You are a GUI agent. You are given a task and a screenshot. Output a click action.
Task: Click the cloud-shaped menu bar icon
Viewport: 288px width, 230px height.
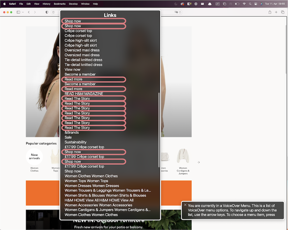[x=210, y=4]
